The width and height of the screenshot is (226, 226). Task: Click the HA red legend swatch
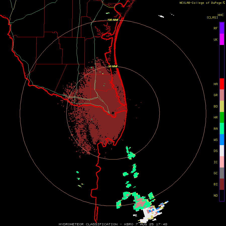pyautogui.click(x=222, y=84)
